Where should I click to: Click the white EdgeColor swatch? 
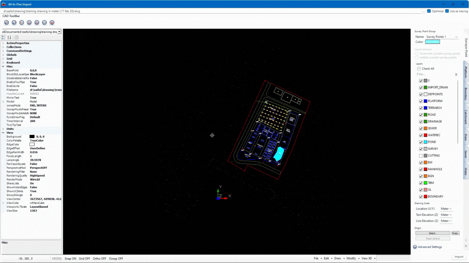pos(32,144)
